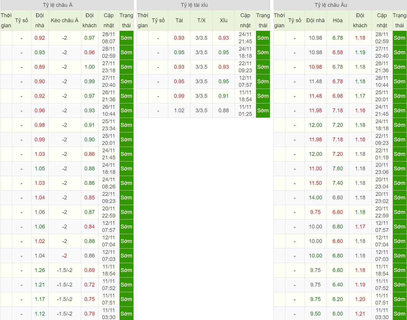Click Tài odds 0.99 in the over/under table
Image resolution: width=407 pixels, height=320 pixels.
click(x=179, y=96)
